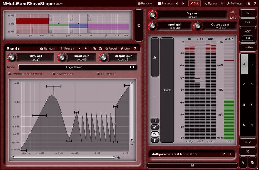This screenshot has height=170, width=259.
Task: Open the L+R channel mode selector
Action: (248, 22)
